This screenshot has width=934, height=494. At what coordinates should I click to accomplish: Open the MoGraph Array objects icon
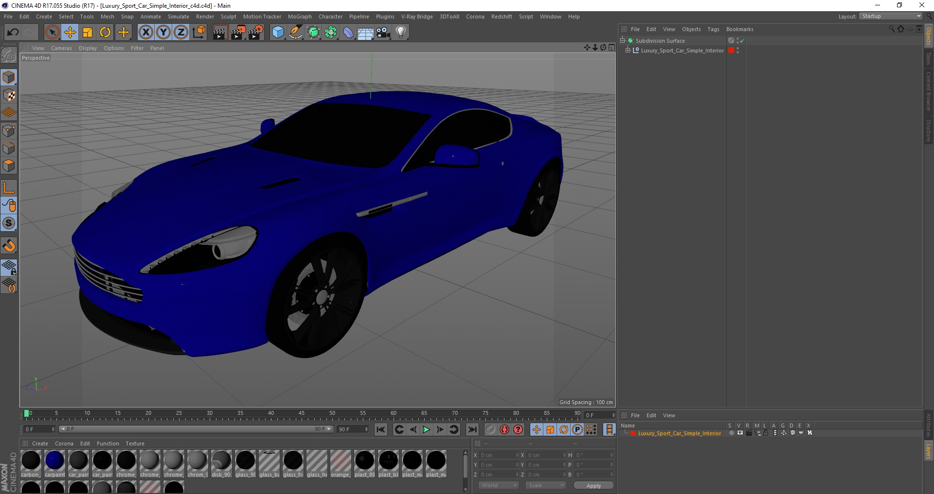331,33
